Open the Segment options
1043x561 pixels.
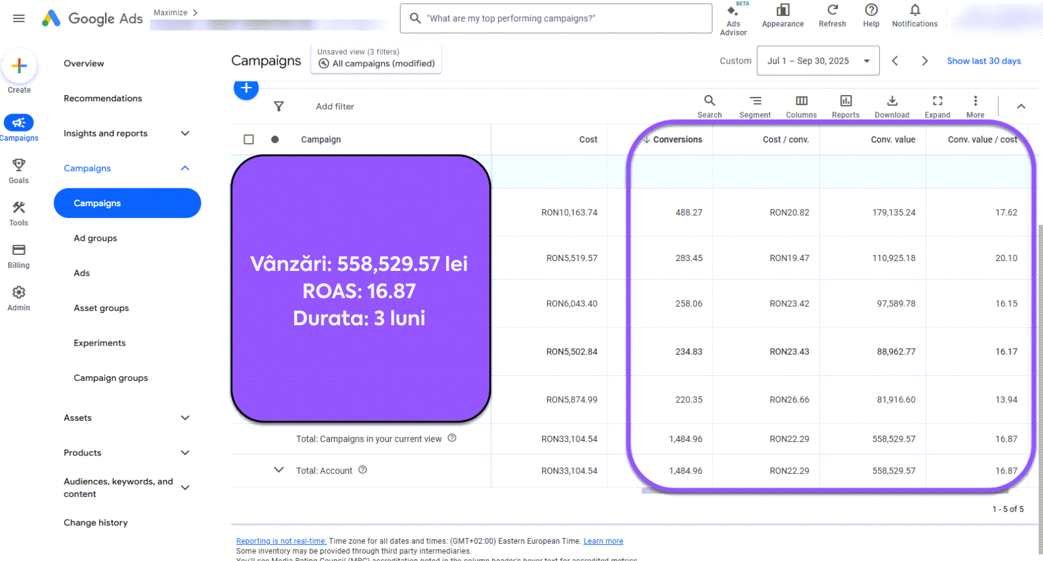pos(755,105)
